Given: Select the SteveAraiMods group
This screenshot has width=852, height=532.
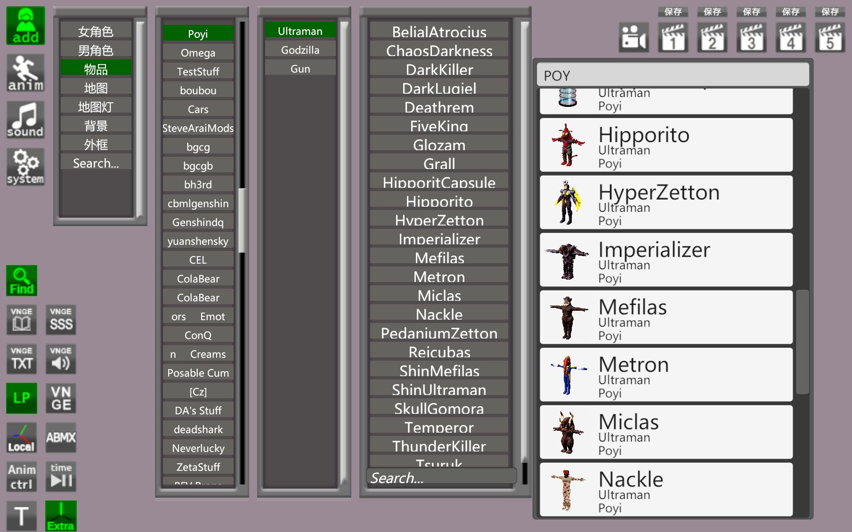Looking at the screenshot, I should 198,128.
